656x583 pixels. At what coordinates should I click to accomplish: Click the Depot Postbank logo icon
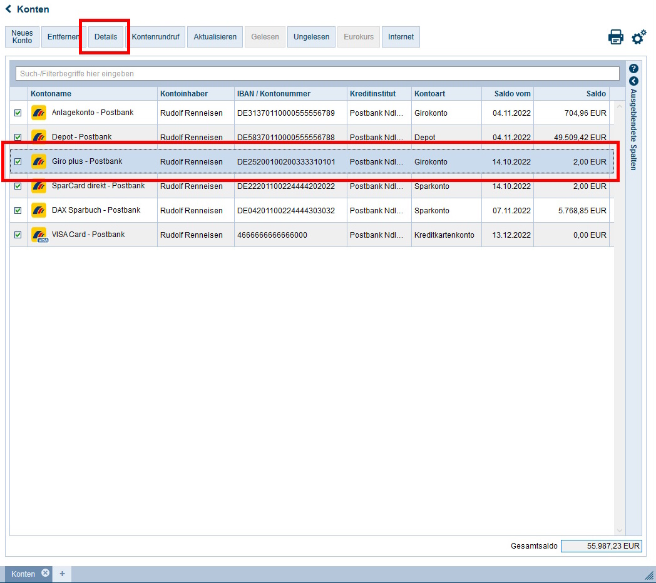[39, 136]
